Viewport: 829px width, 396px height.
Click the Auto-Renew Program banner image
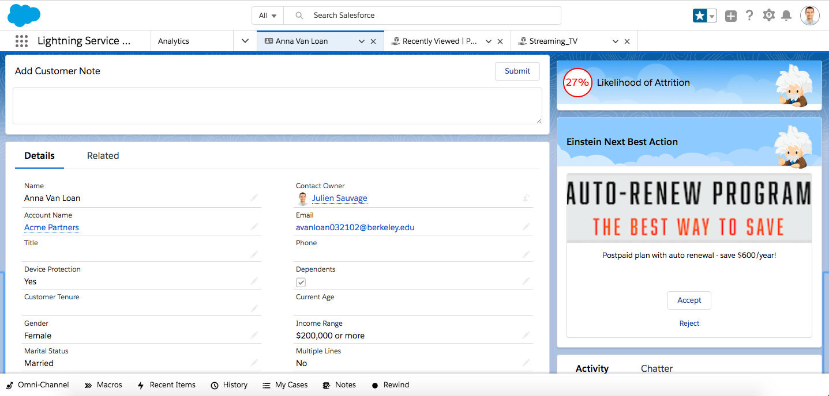689,208
